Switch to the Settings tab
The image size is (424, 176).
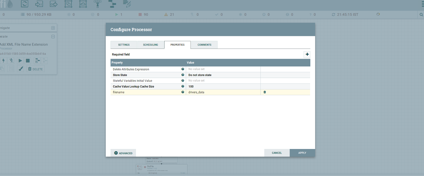[x=124, y=45]
